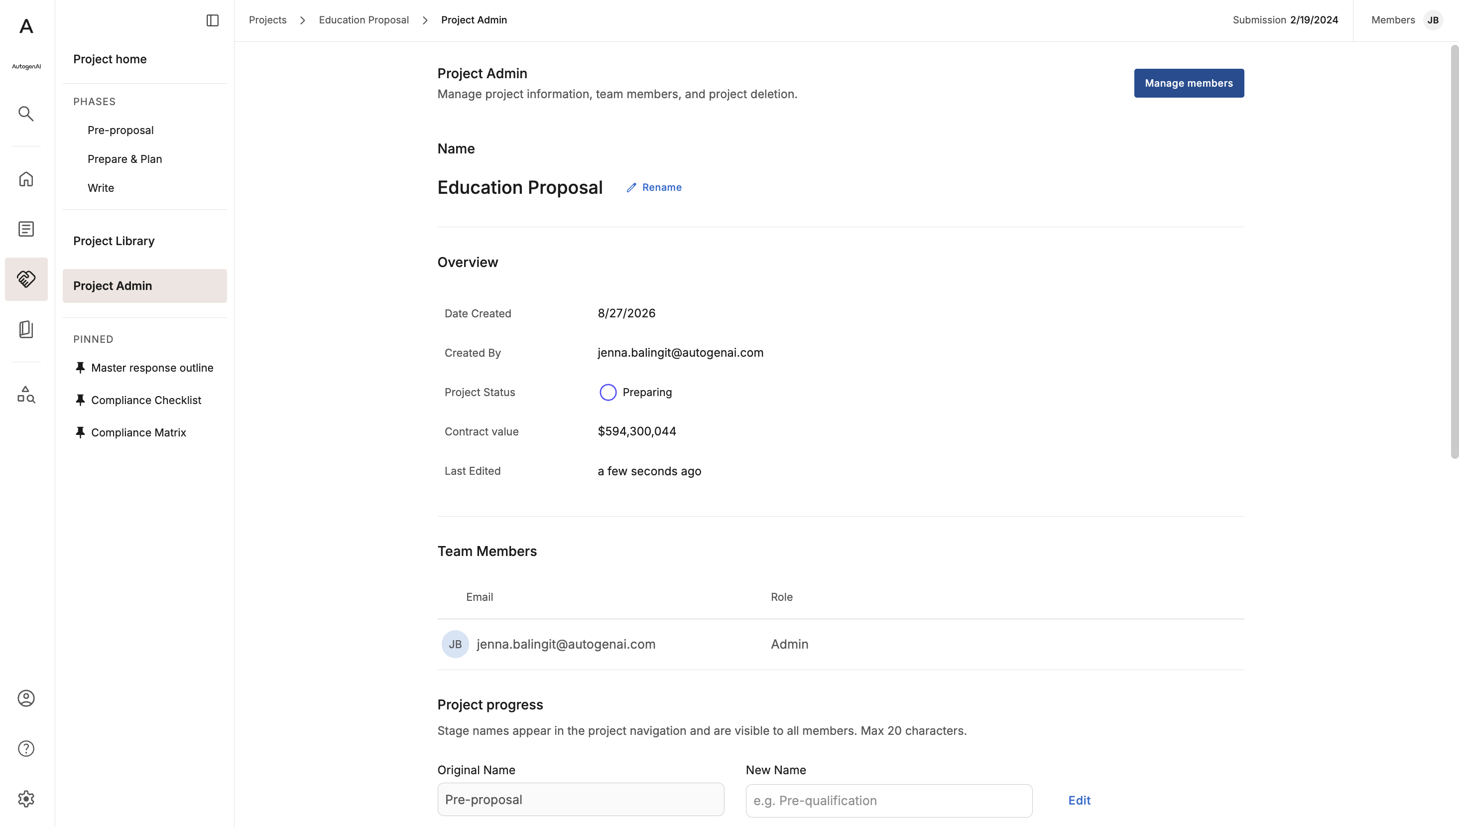Screen dimensions: 1459x827
Task: Open the library pages icon in sidebar
Action: 26,329
